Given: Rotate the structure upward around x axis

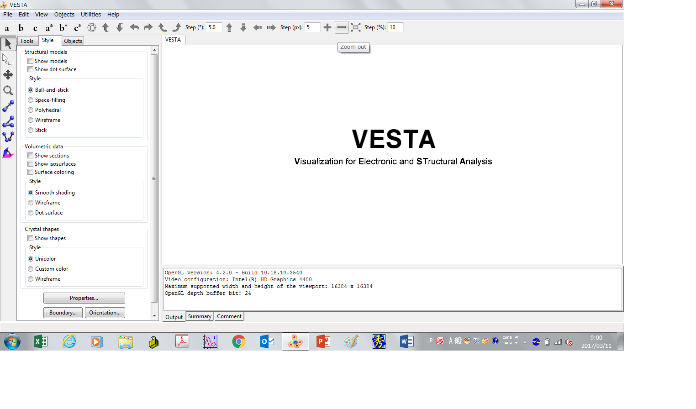Looking at the screenshot, I should [106, 28].
